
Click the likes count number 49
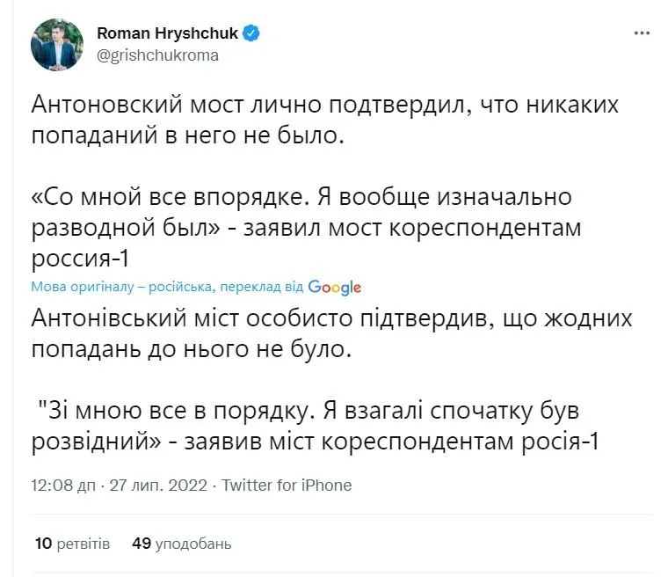point(142,544)
